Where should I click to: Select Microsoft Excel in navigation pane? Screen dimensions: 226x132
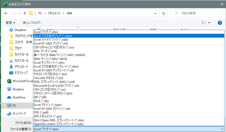tap(20, 81)
